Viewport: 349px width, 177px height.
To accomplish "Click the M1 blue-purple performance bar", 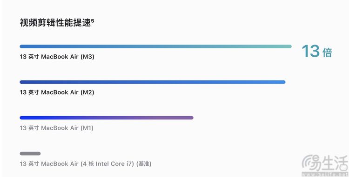I will point(107,118).
